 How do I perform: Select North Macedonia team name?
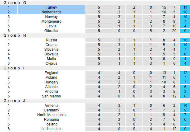pos(51,115)
